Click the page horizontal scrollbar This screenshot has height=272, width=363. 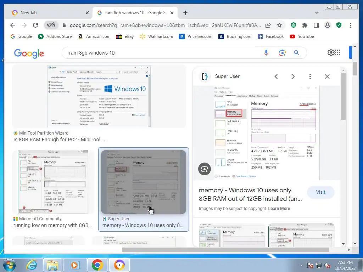pyautogui.click(x=226, y=250)
